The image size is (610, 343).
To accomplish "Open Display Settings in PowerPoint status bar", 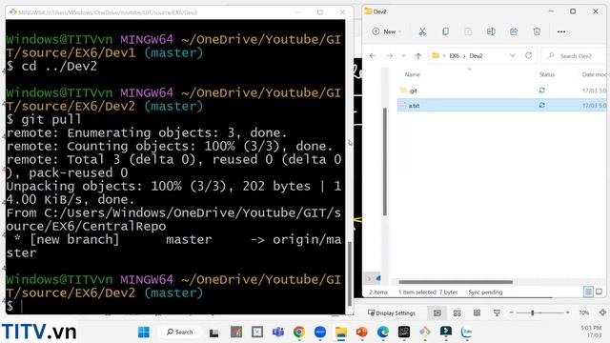I will click(392, 313).
